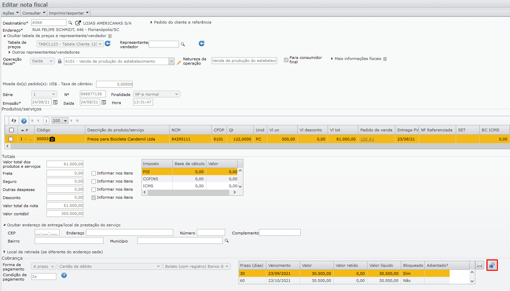Expand Mais informações fiscais section

point(358,59)
